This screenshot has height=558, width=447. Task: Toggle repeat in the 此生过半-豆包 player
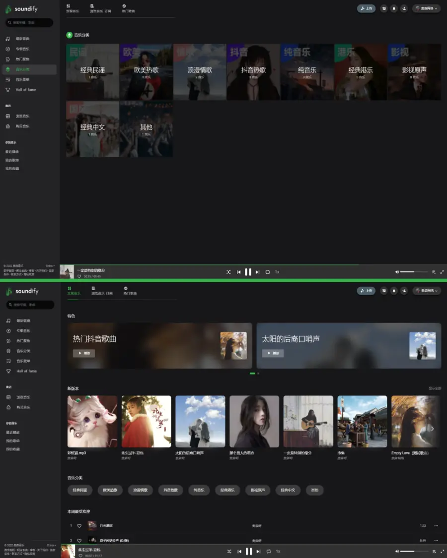pyautogui.click(x=269, y=551)
